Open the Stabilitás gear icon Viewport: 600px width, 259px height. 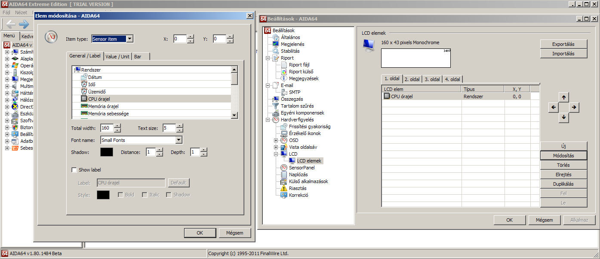pyautogui.click(x=276, y=51)
